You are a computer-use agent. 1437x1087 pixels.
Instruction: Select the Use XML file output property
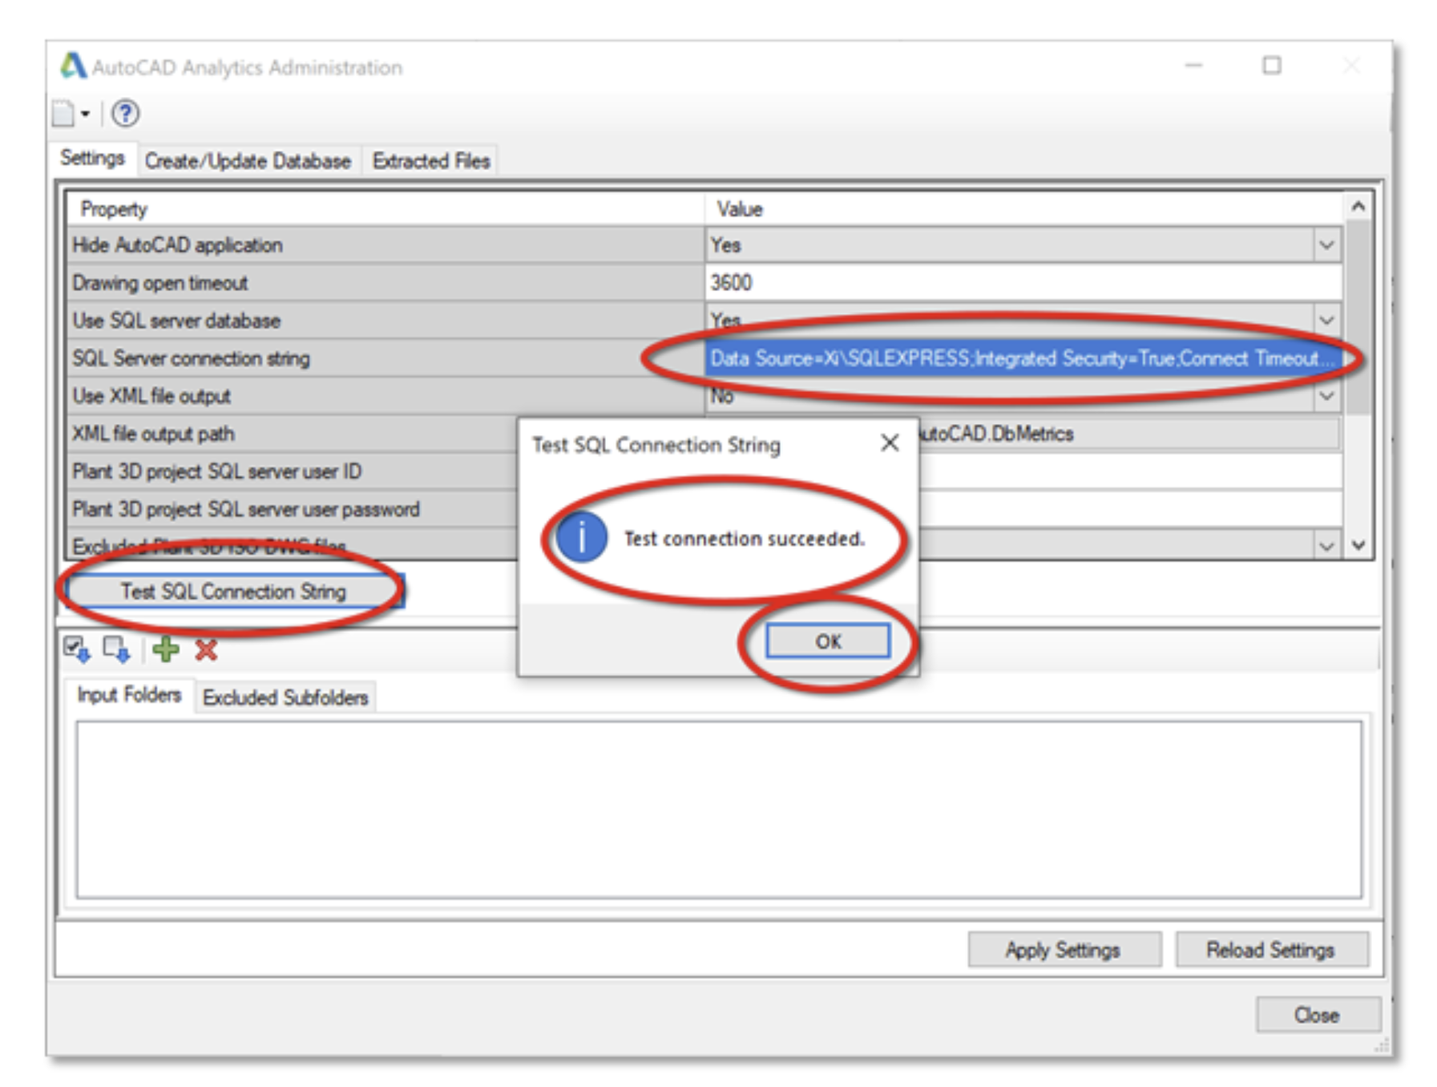[x=385, y=395]
